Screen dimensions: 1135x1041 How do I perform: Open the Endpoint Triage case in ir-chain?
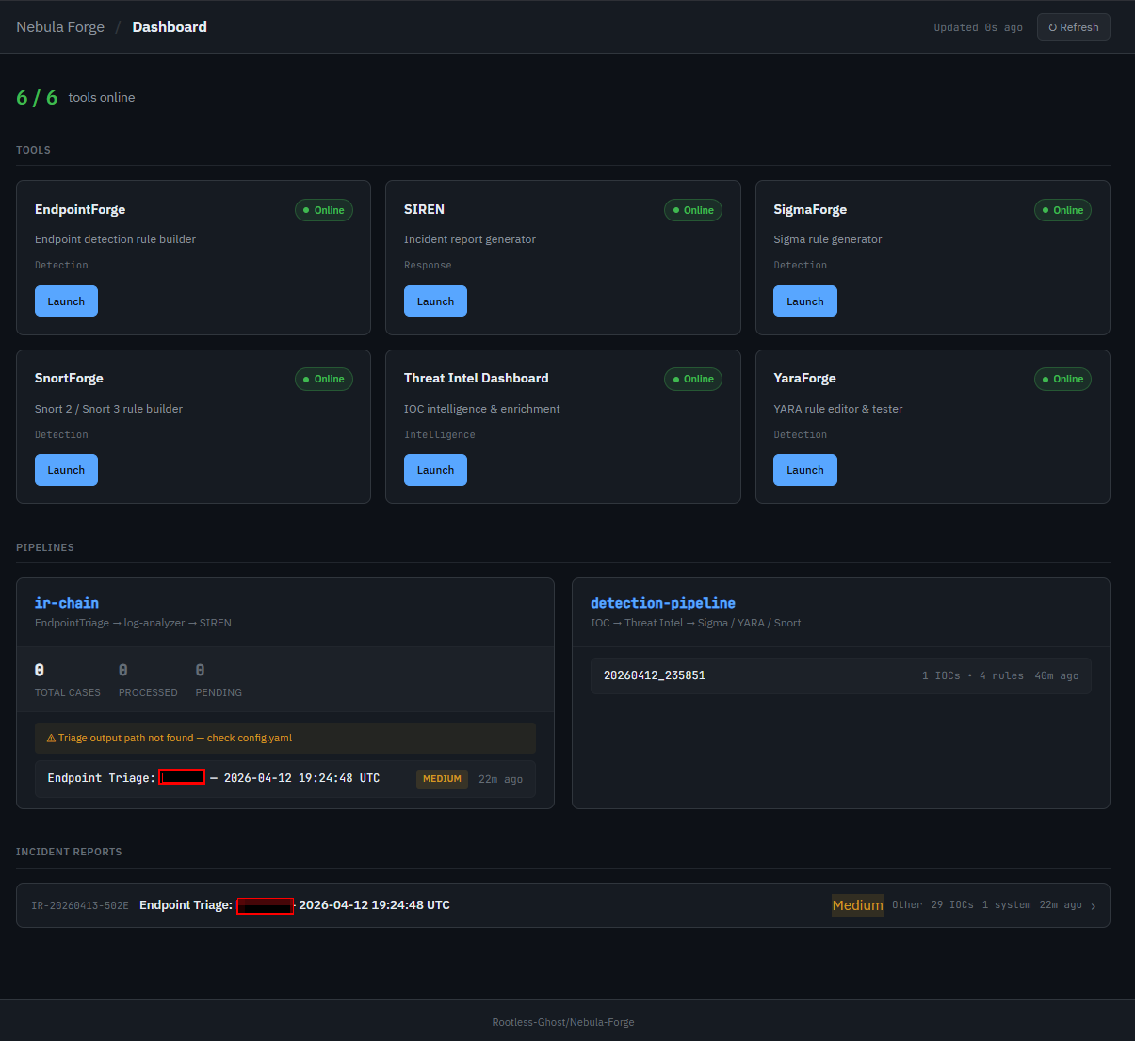[285, 779]
